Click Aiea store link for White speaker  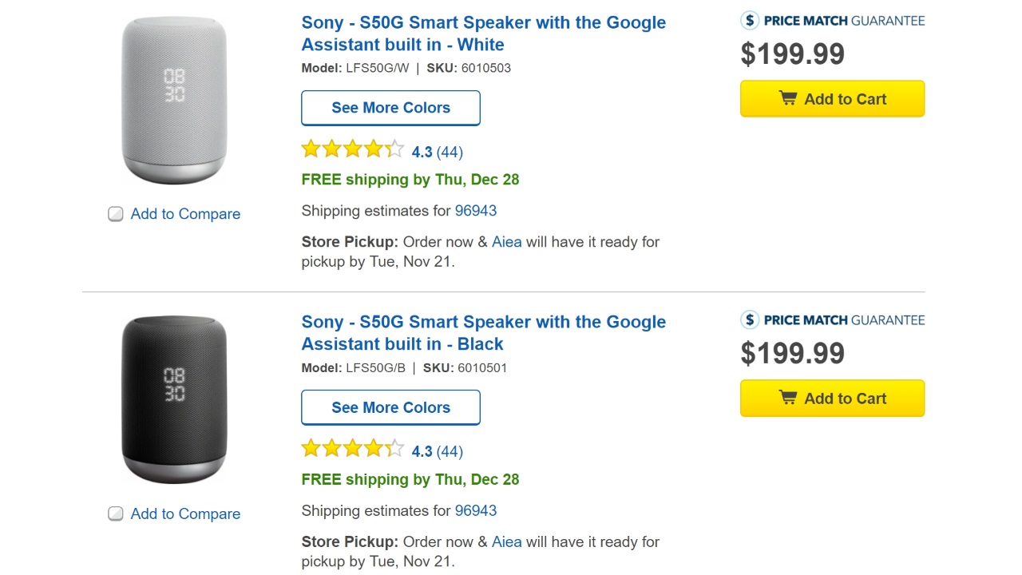(506, 242)
